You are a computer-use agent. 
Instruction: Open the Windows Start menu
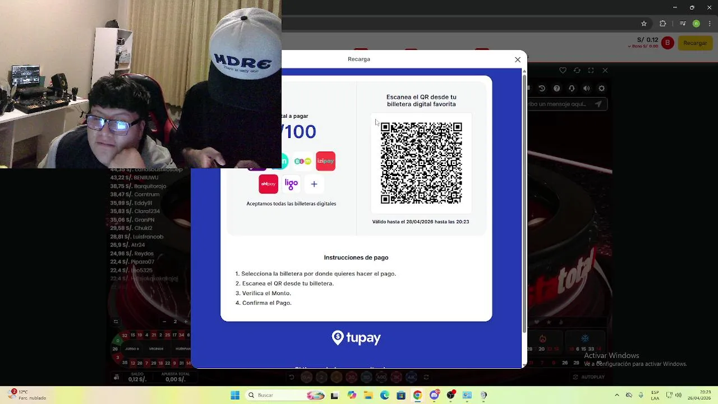point(235,395)
